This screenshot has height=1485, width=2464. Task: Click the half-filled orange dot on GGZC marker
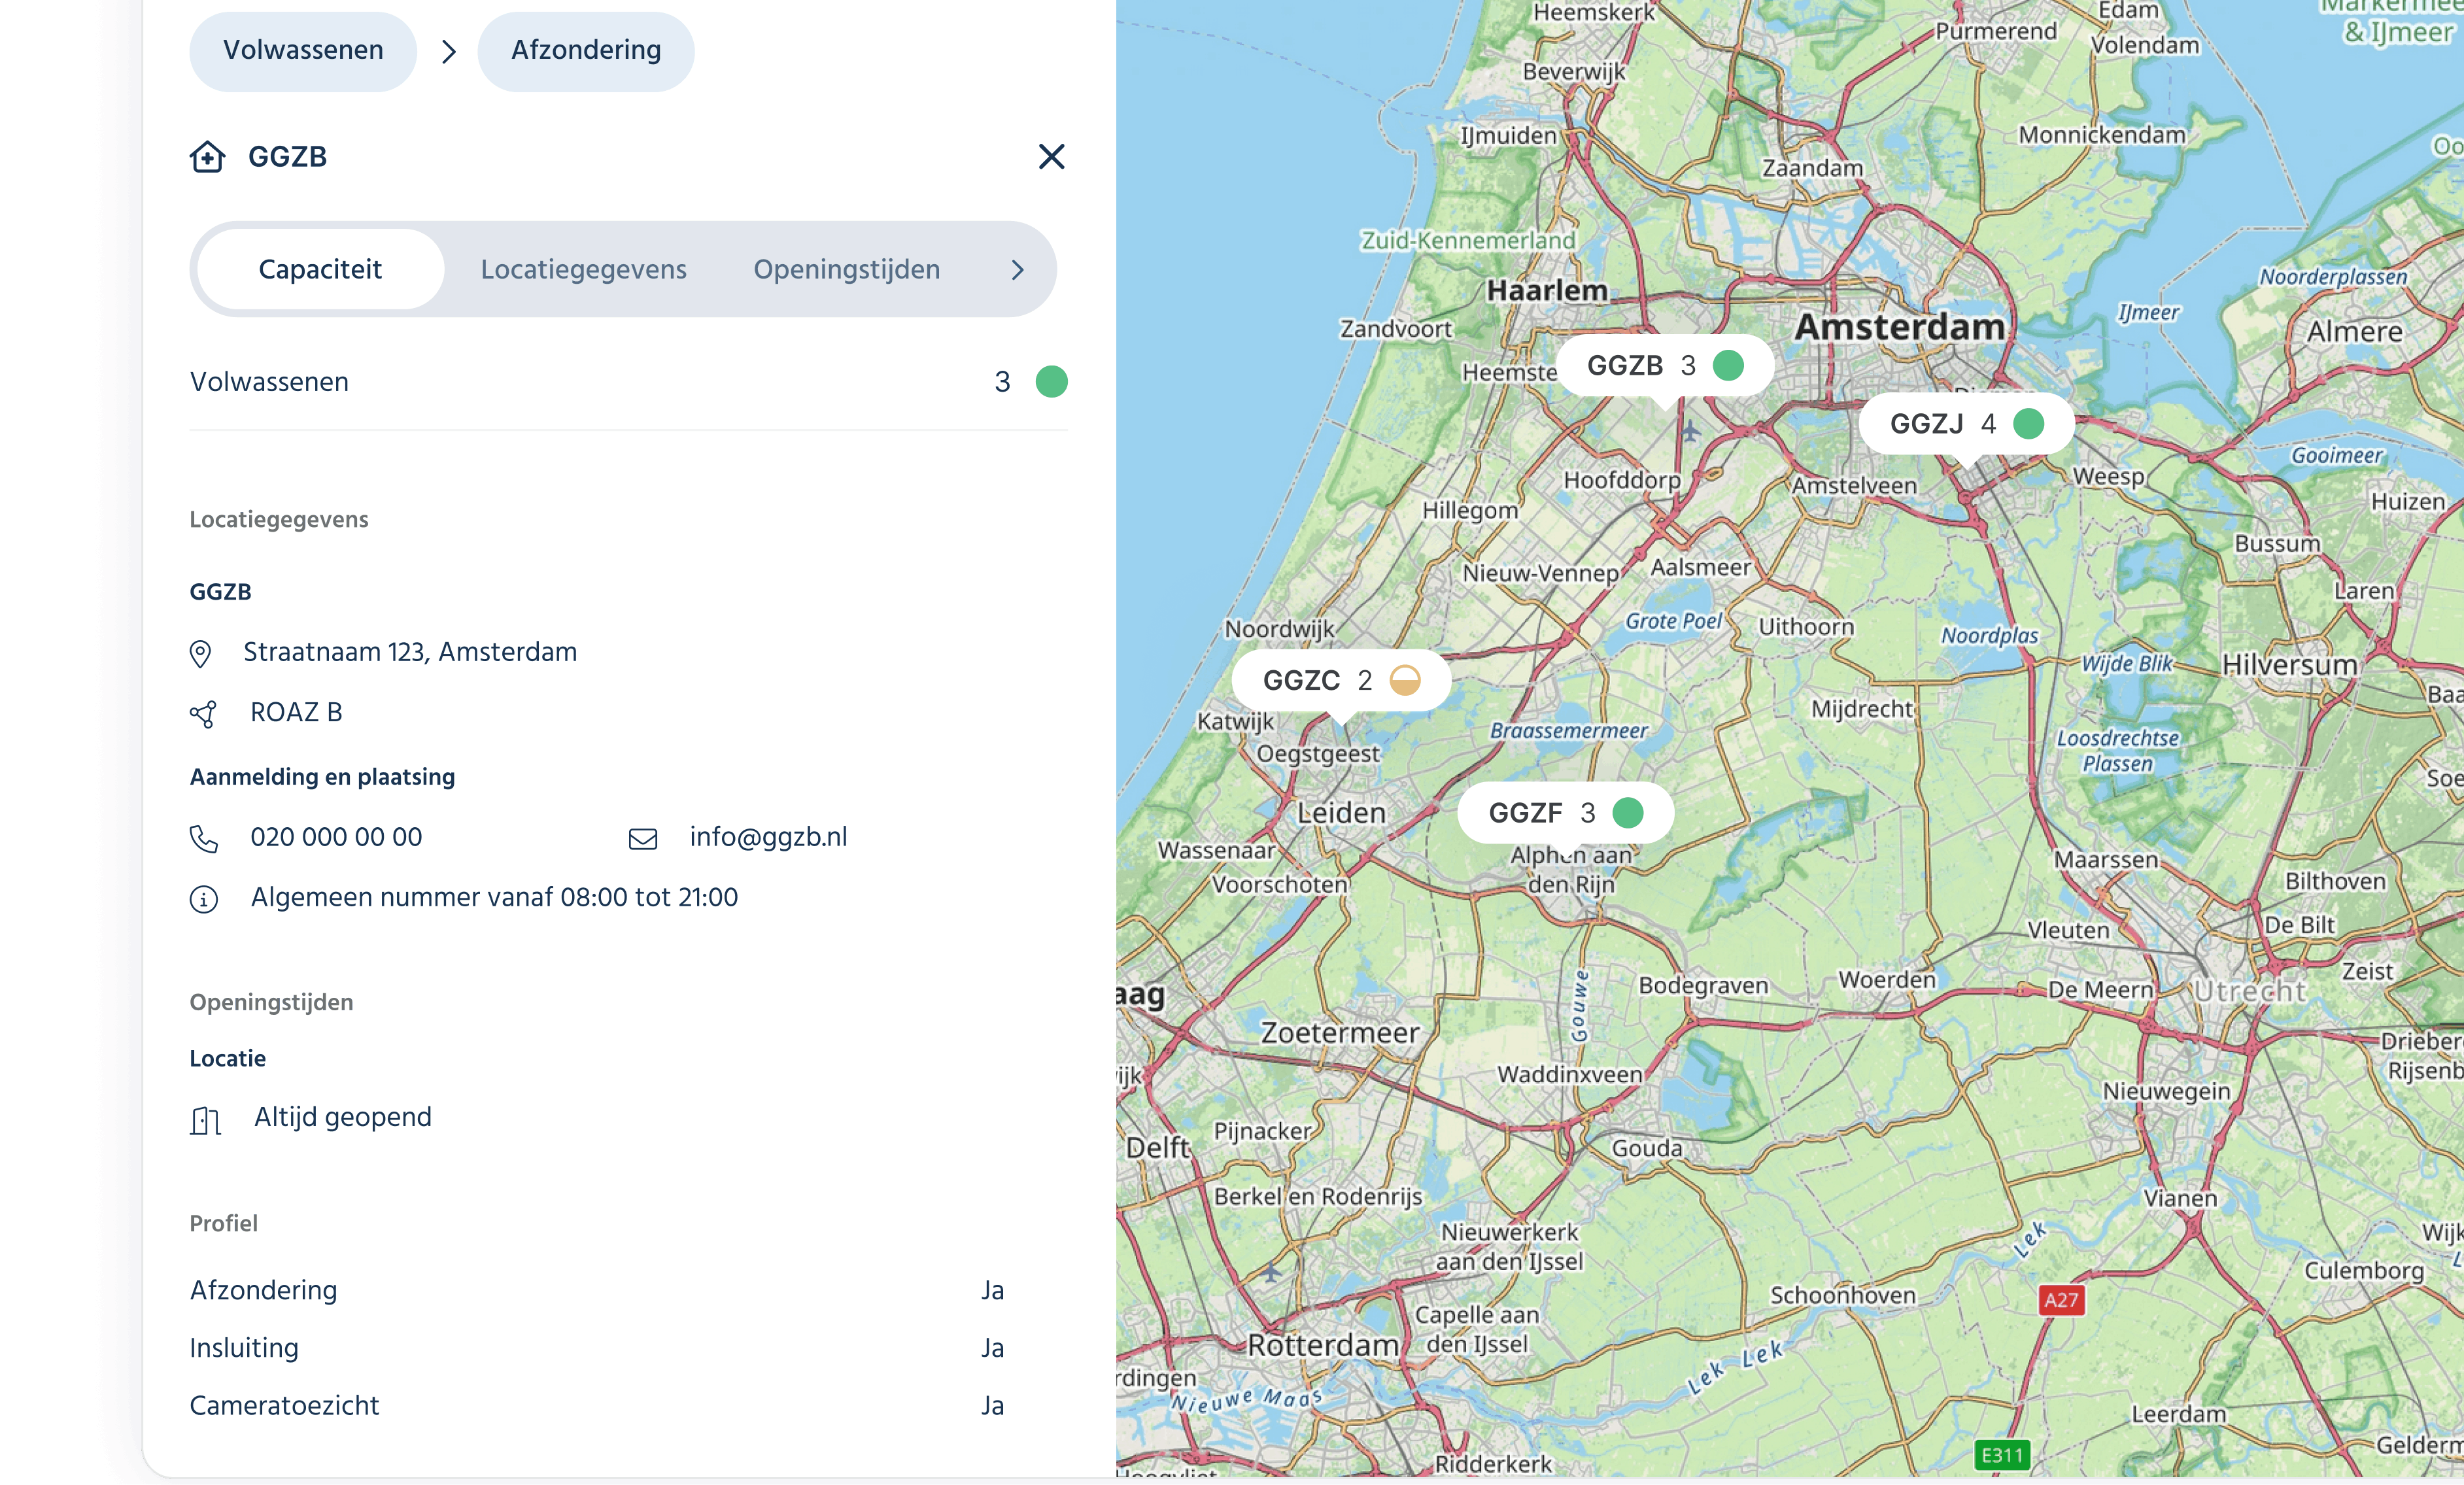pyautogui.click(x=1405, y=680)
